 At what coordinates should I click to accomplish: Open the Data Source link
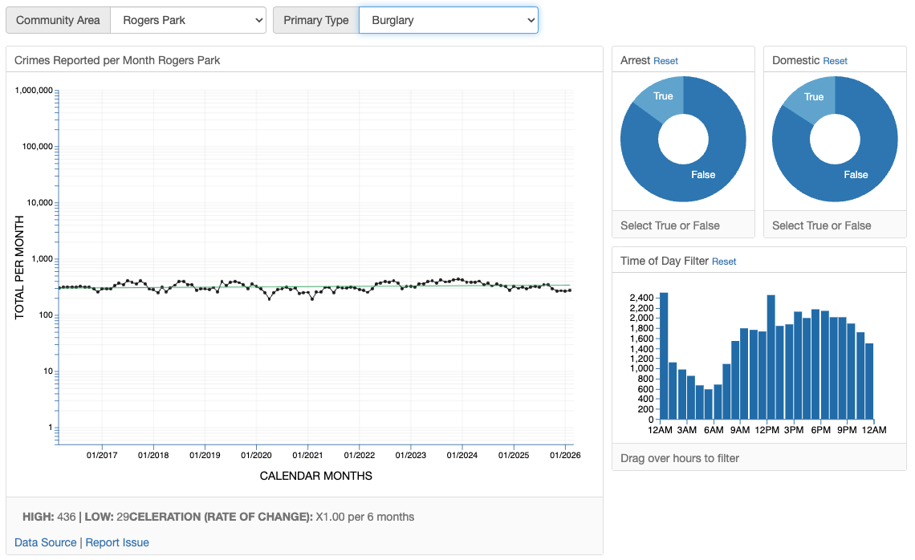pyautogui.click(x=45, y=542)
